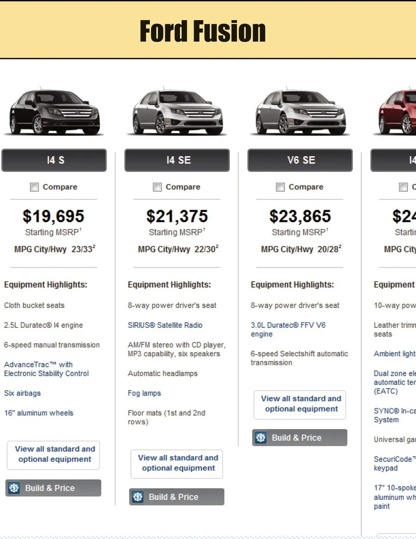
Task: Click the Build & Price icon under V6 SE
Action: (x=261, y=437)
